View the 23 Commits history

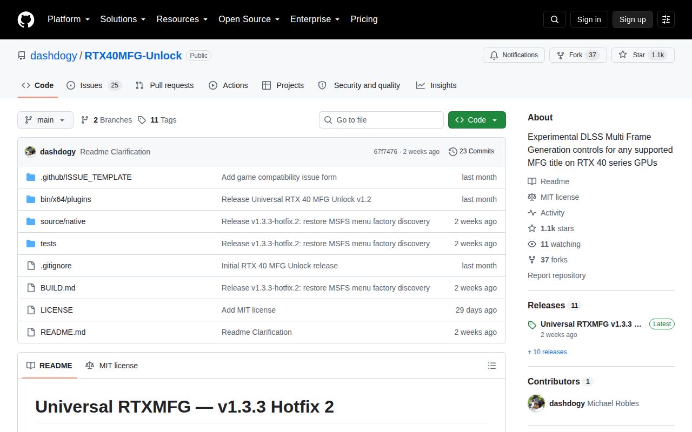(x=471, y=151)
